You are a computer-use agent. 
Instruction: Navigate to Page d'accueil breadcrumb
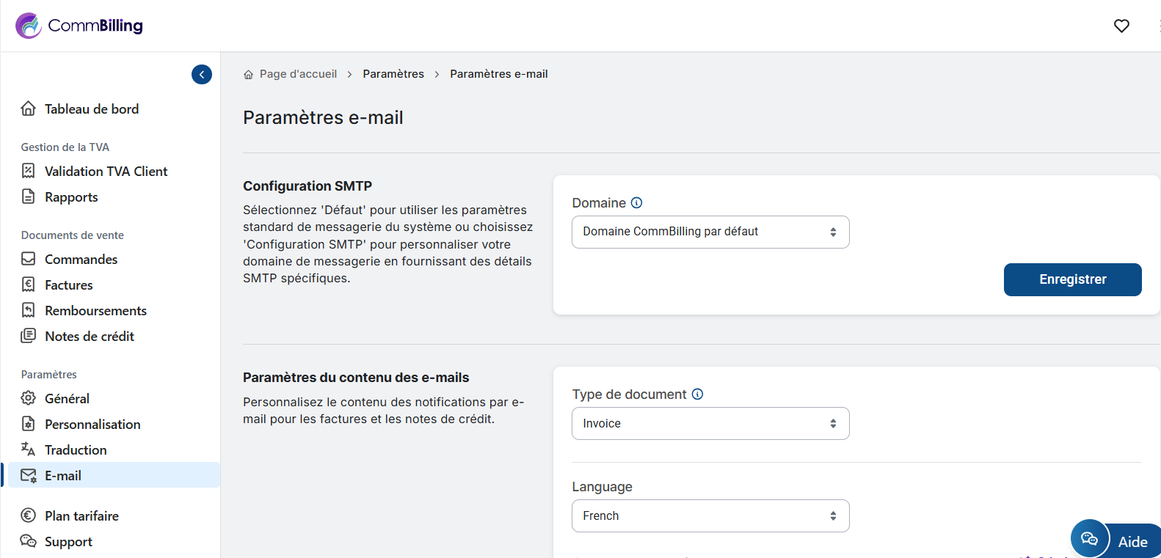[x=298, y=74]
